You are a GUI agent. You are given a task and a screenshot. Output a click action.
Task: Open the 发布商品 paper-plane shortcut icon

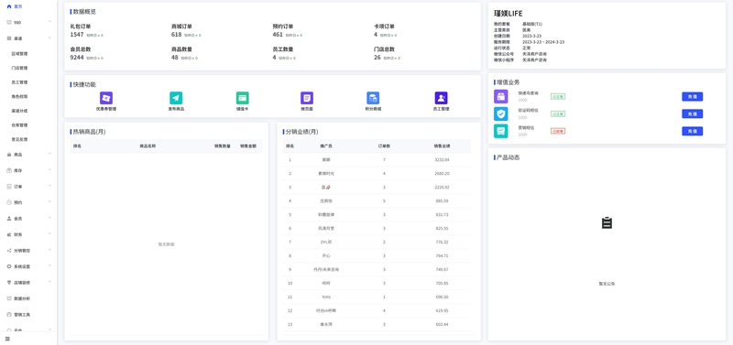coord(176,98)
